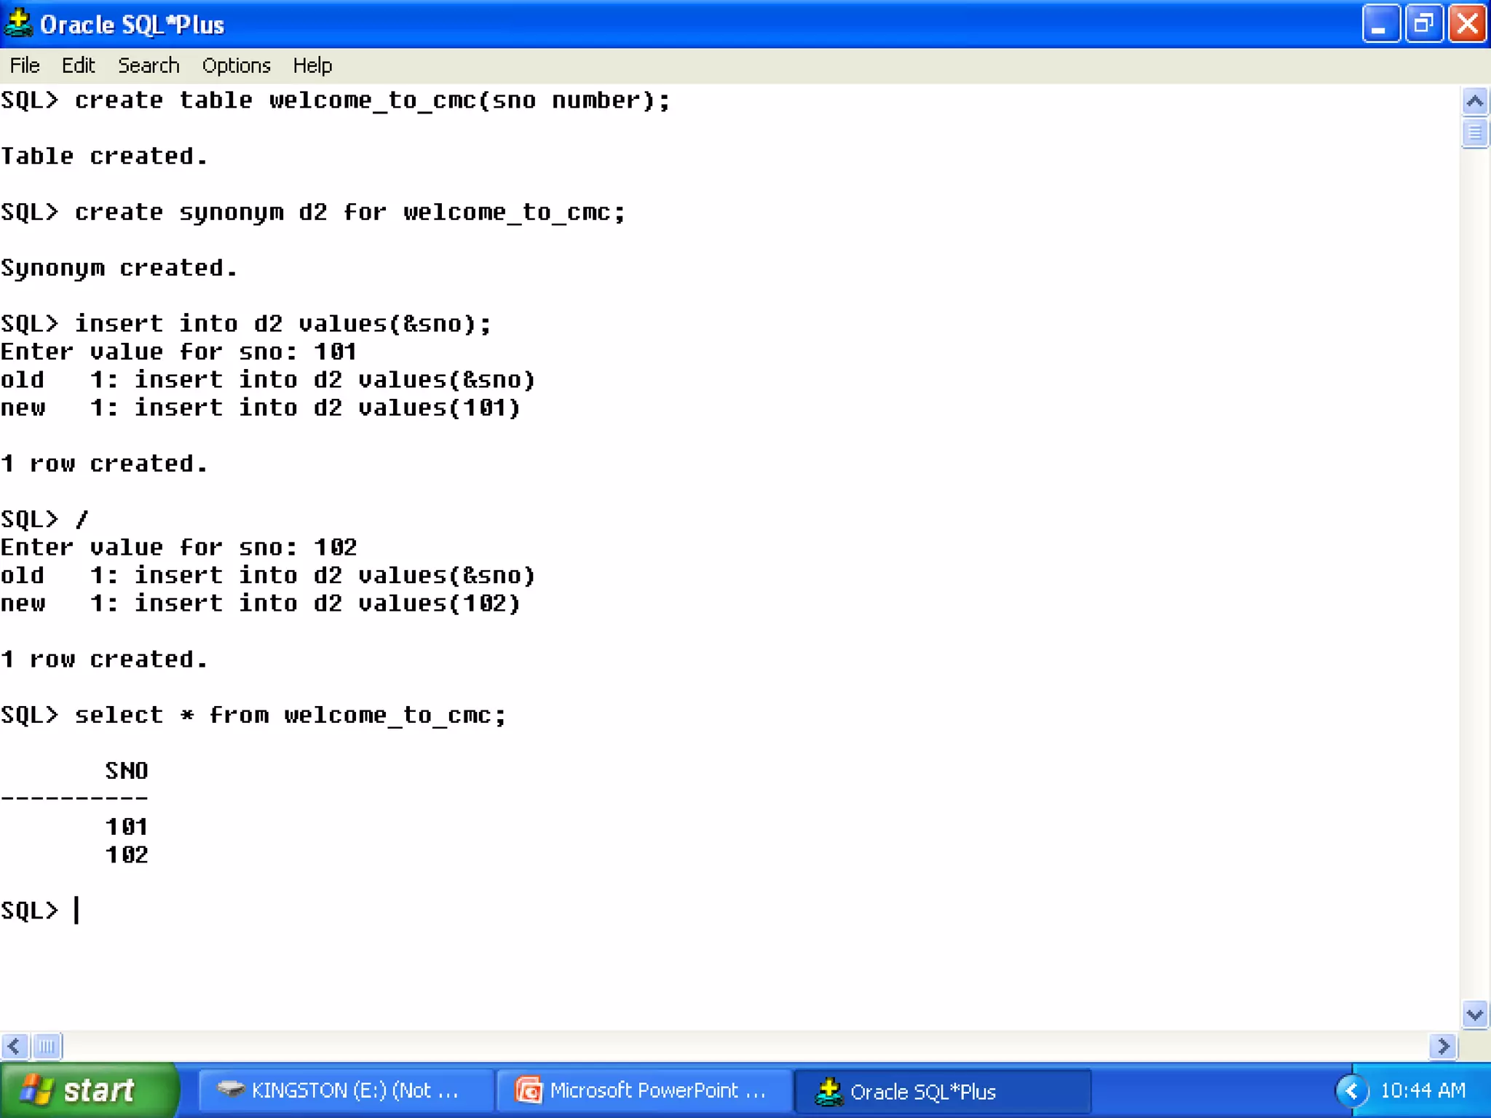The width and height of the screenshot is (1491, 1118).
Task: Open the Search menu
Action: (149, 66)
